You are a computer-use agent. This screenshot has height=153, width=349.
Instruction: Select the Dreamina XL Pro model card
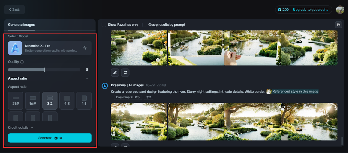[50, 48]
